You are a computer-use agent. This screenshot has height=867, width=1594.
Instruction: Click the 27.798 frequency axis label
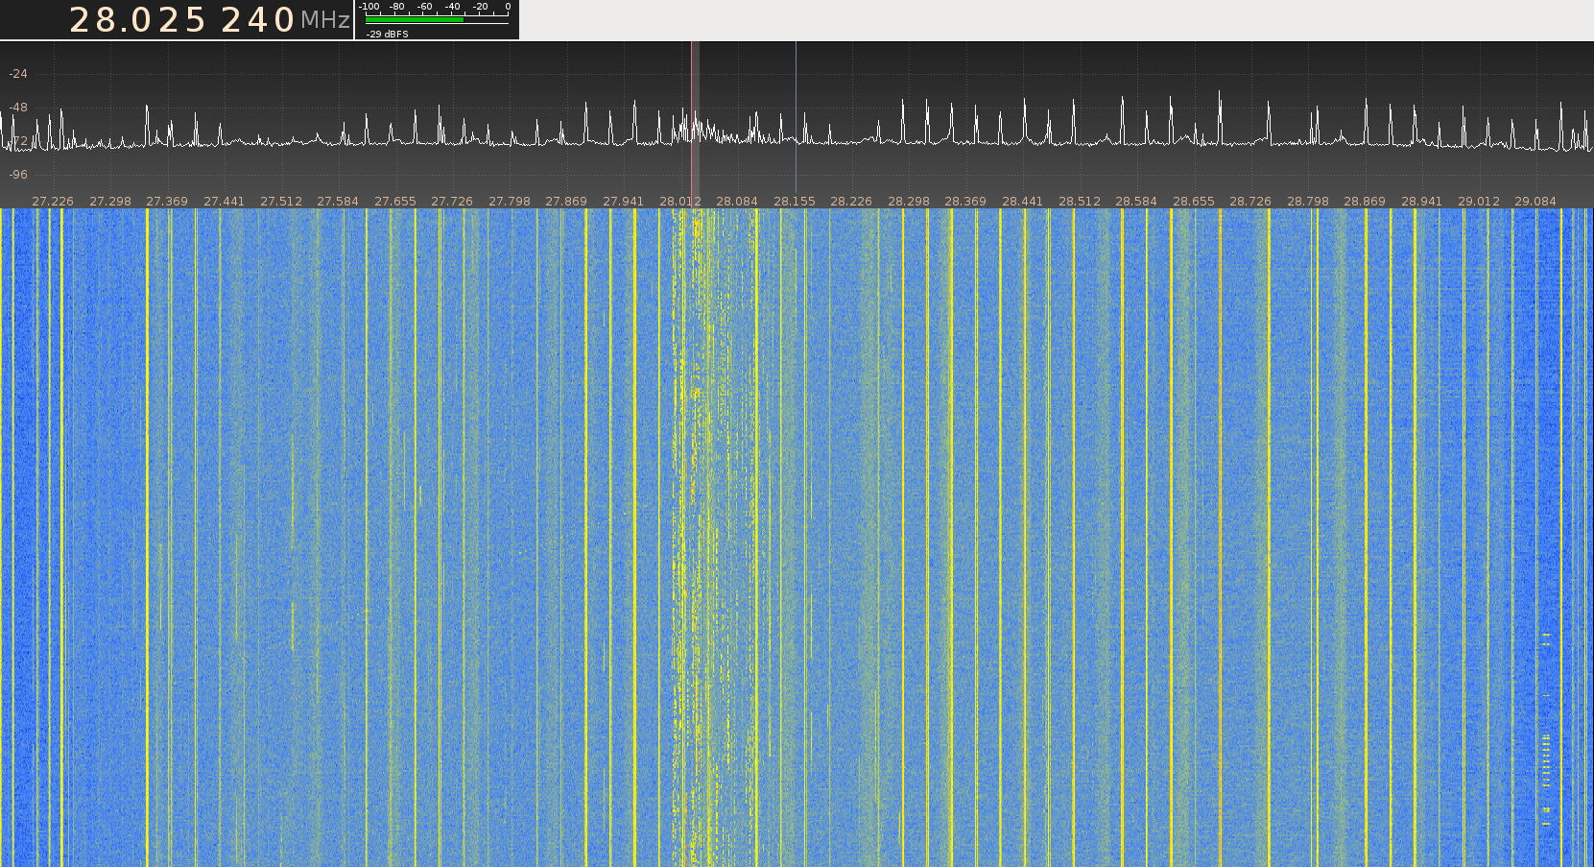pos(510,202)
